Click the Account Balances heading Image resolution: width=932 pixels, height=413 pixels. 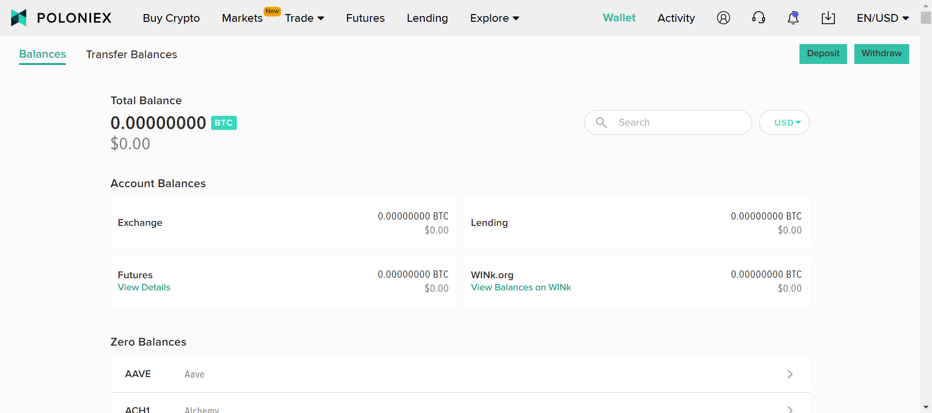tap(158, 183)
